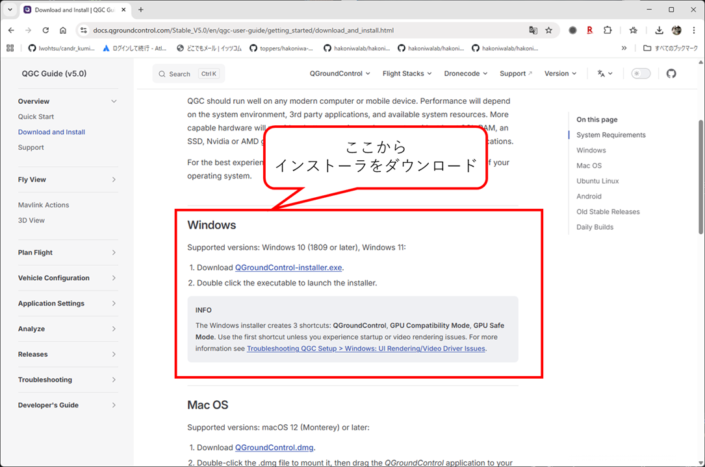Image resolution: width=705 pixels, height=467 pixels.
Task: Click the page vertical scrollbar
Action: coord(700,177)
